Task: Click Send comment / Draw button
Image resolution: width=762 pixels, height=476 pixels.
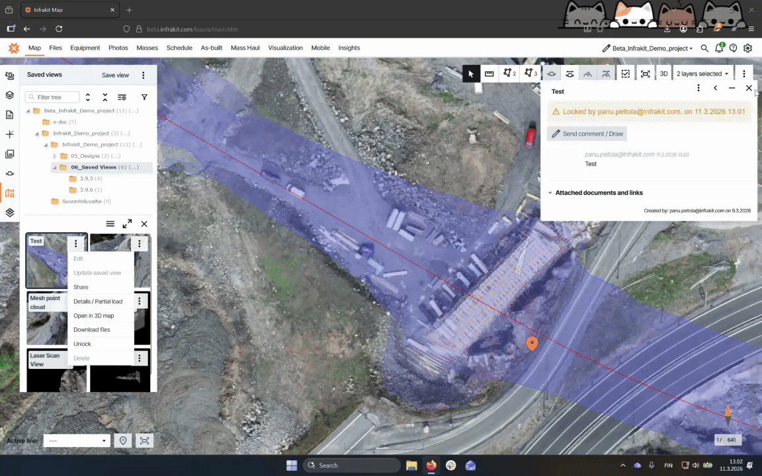Action: pos(587,134)
